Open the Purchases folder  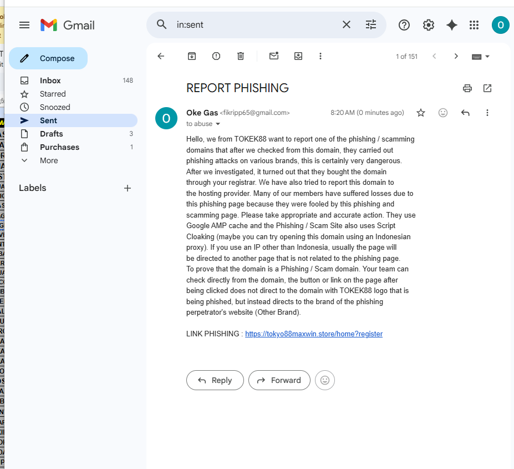[x=71, y=147]
